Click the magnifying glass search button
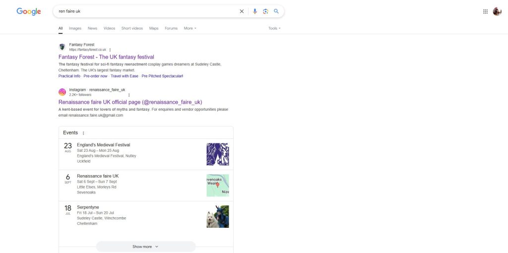The width and height of the screenshot is (508, 253). pos(276,11)
